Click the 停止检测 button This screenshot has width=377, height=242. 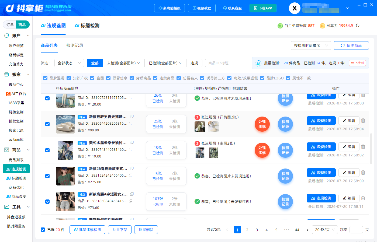click(357, 63)
